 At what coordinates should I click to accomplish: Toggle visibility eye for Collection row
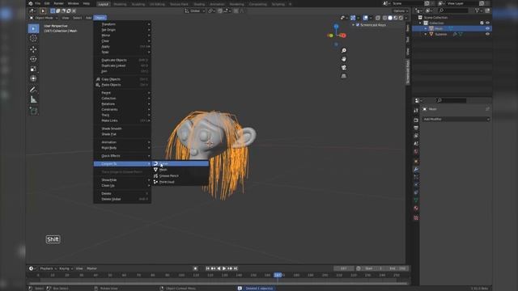pyautogui.click(x=487, y=23)
